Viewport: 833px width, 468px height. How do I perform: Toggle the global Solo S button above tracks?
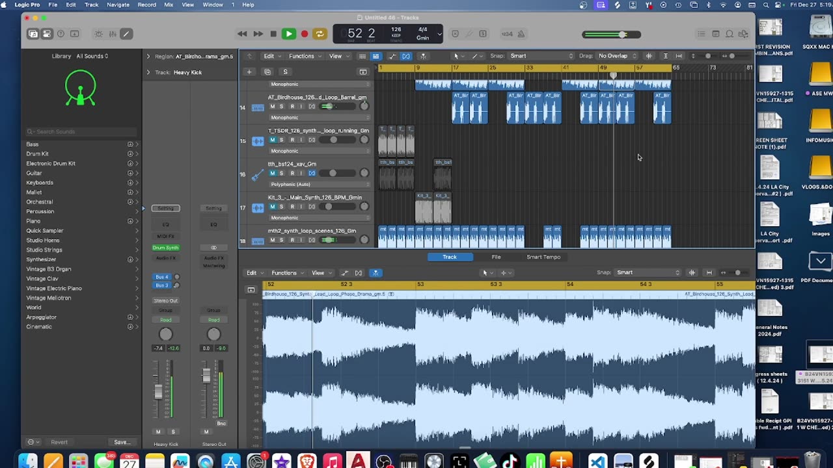coord(285,71)
